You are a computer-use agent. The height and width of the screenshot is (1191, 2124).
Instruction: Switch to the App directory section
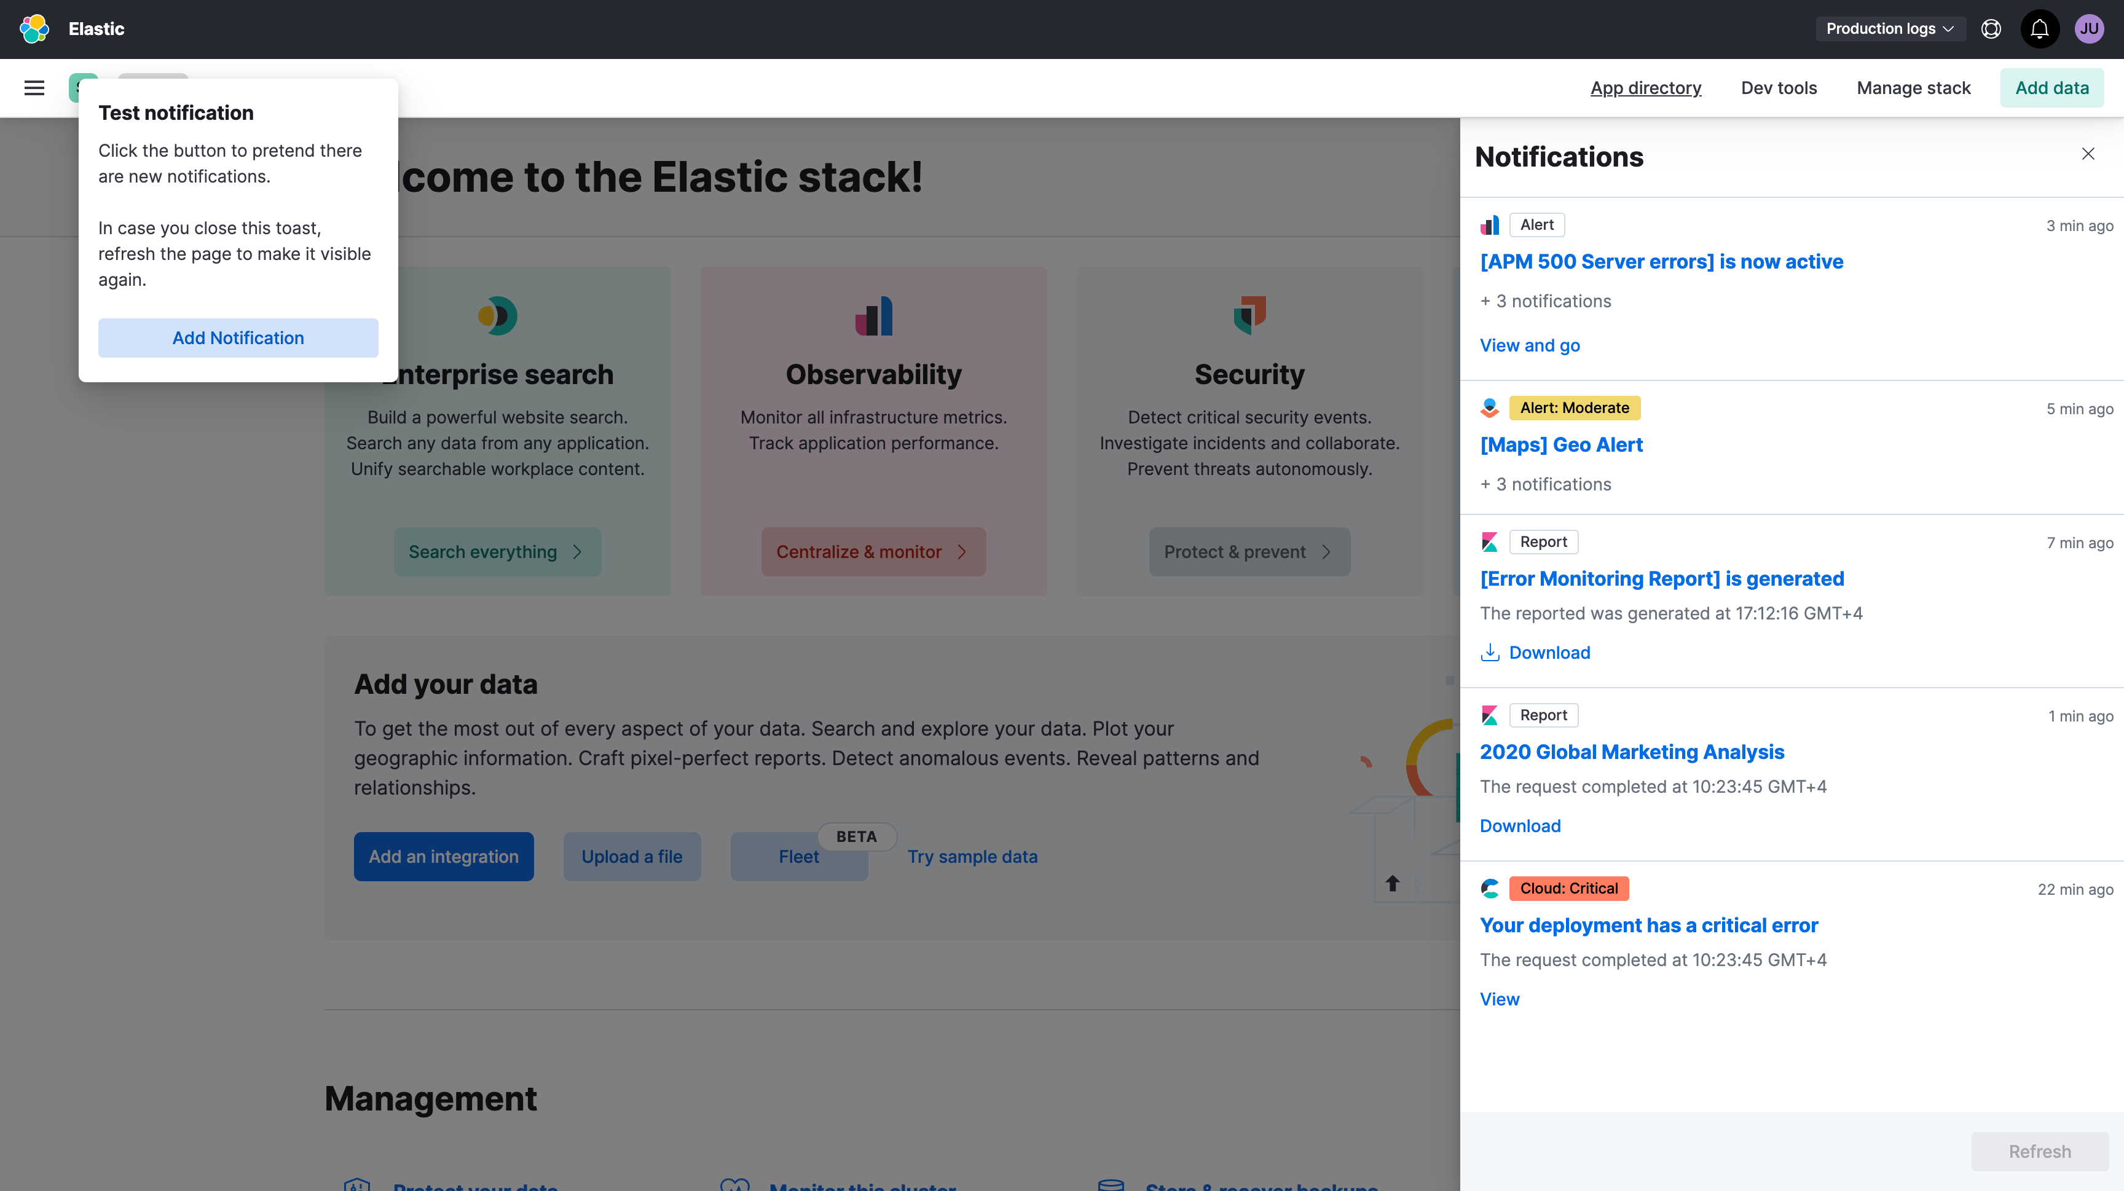click(x=1646, y=87)
